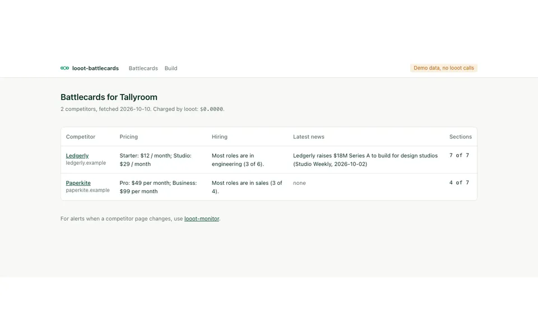Image resolution: width=538 pixels, height=336 pixels.
Task: Click the looot-battlecards logo icon
Action: pos(64,68)
